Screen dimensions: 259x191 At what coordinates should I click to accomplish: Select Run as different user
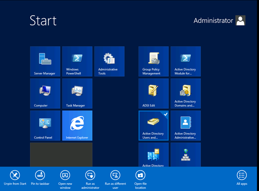115,180
